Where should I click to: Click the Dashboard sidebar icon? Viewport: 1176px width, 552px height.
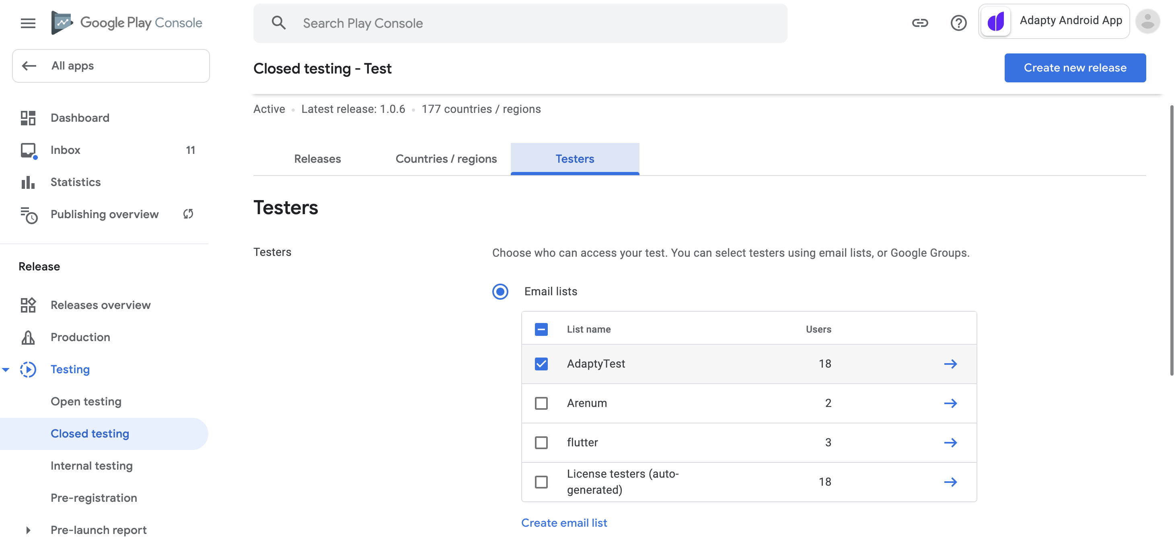click(28, 118)
